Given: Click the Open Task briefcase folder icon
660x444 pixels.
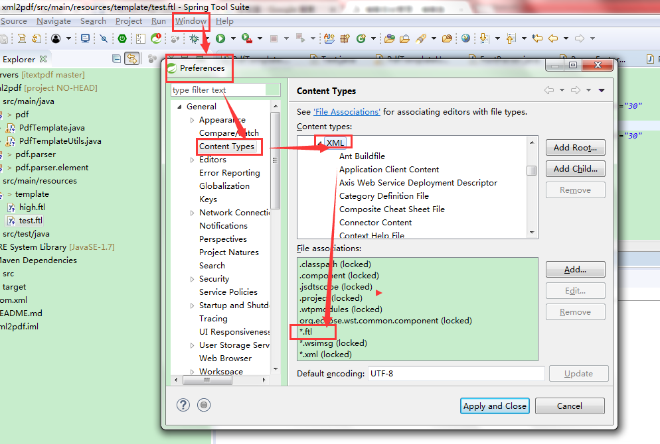Looking at the screenshot, I should point(404,38).
